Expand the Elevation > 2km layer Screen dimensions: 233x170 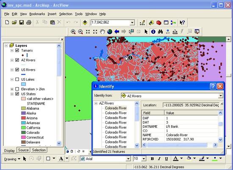click(x=12, y=89)
